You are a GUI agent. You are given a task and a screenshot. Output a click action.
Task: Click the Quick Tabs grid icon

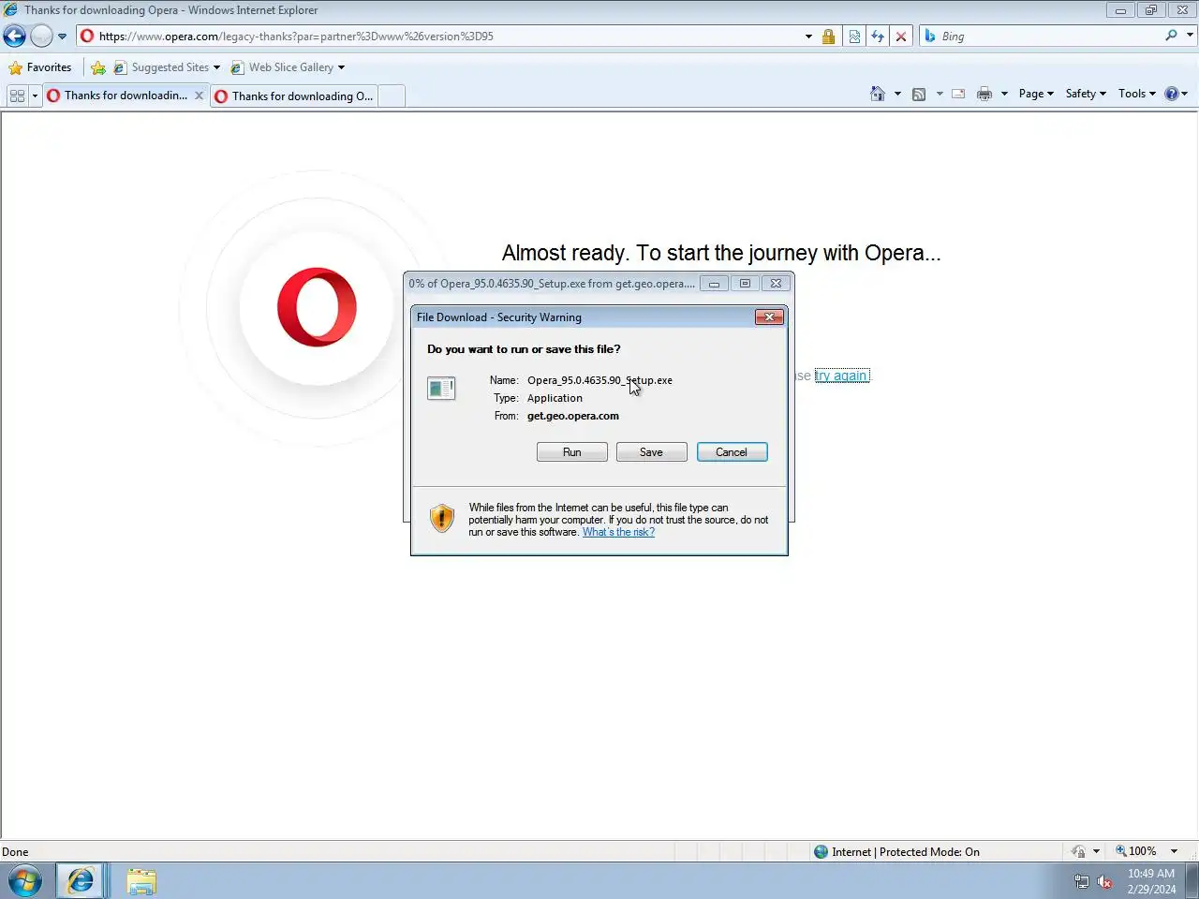tap(17, 96)
